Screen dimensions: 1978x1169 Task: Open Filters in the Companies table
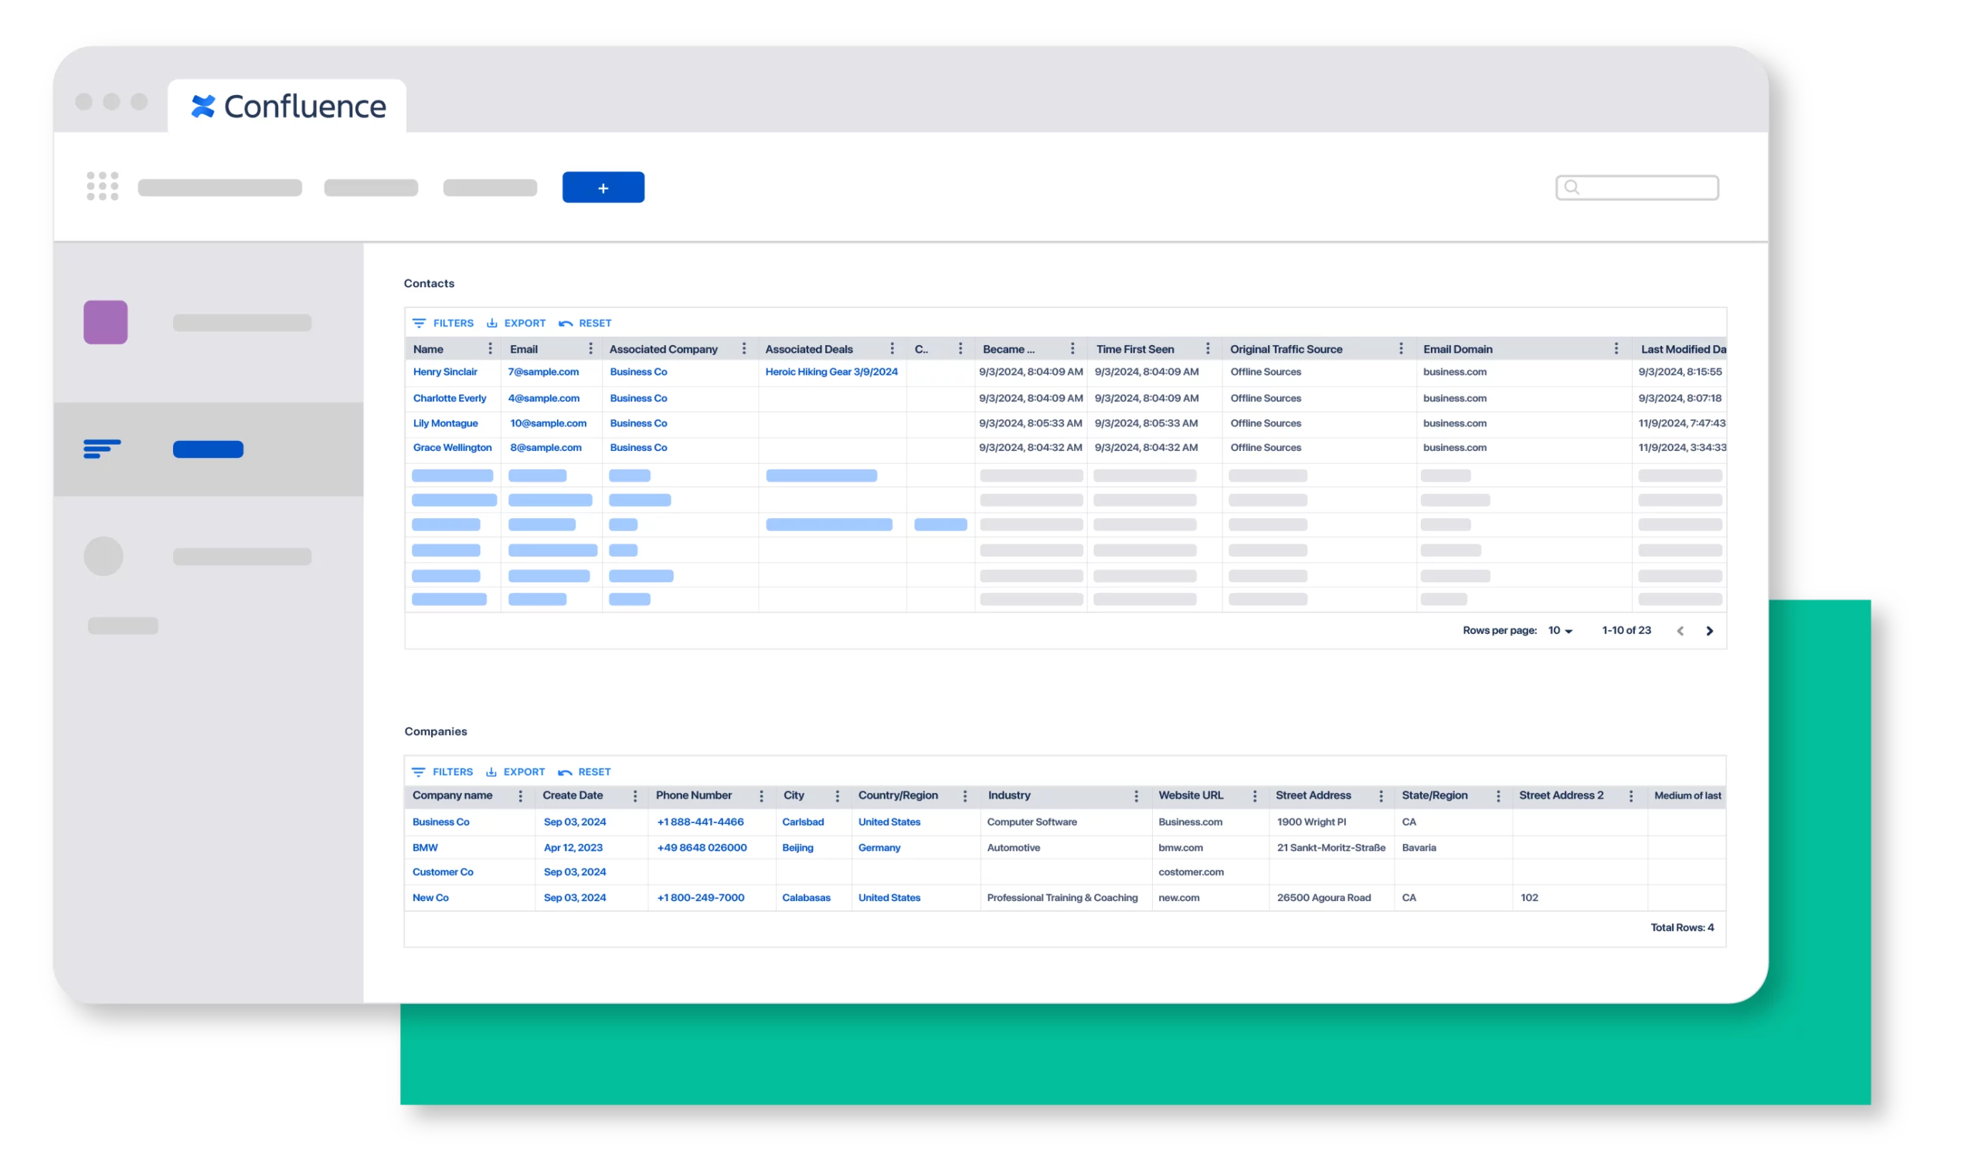pos(442,772)
